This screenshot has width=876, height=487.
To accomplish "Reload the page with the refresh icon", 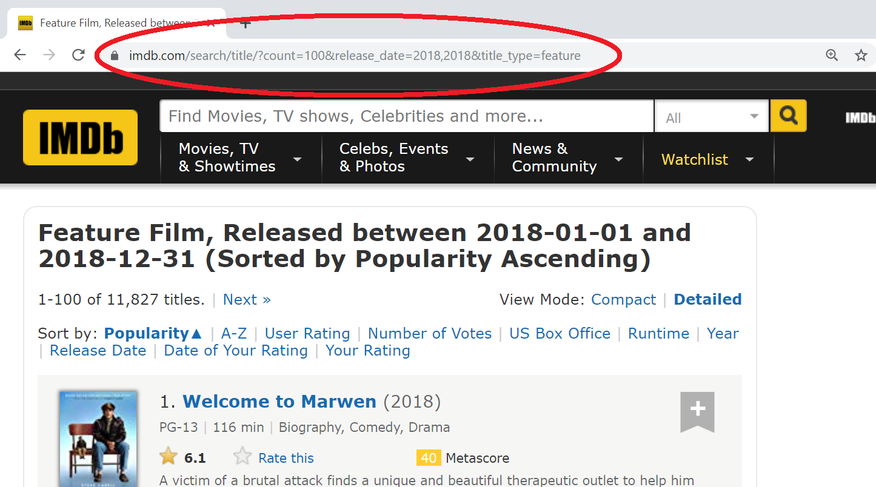I will [78, 55].
